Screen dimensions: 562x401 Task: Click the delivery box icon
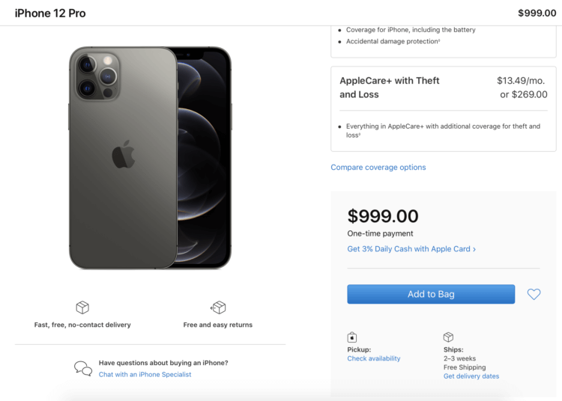82,307
